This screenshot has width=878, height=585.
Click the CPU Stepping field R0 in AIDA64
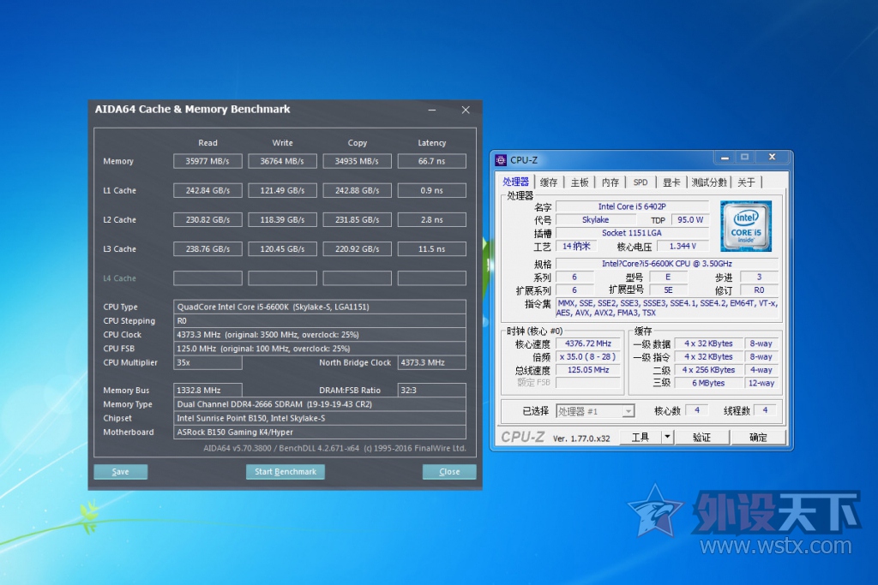(320, 320)
